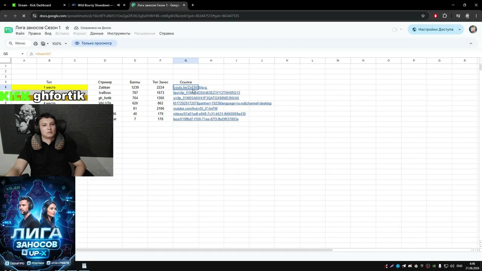Select row 1 header
This screenshot has width=482, height=271.
pos(6,66)
